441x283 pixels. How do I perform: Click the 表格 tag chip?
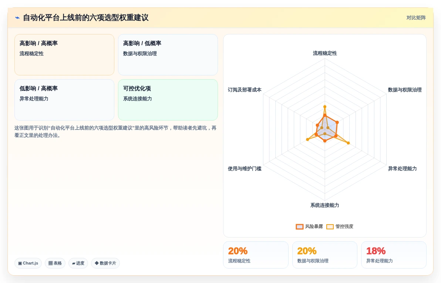55,263
